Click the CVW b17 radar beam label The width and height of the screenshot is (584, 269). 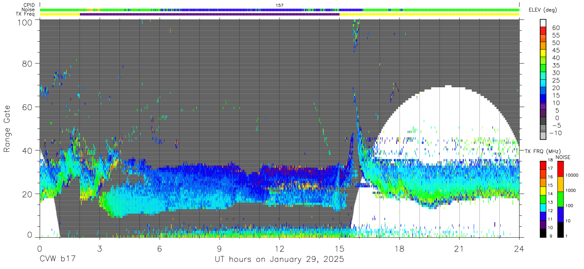[x=57, y=259]
